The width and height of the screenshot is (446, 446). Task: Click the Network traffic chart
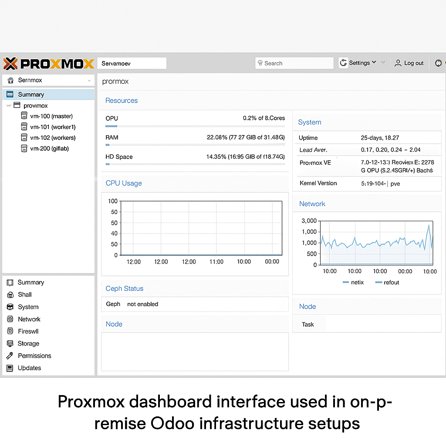click(377, 243)
